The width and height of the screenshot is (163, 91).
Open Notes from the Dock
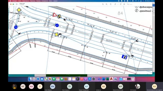point(74,79)
